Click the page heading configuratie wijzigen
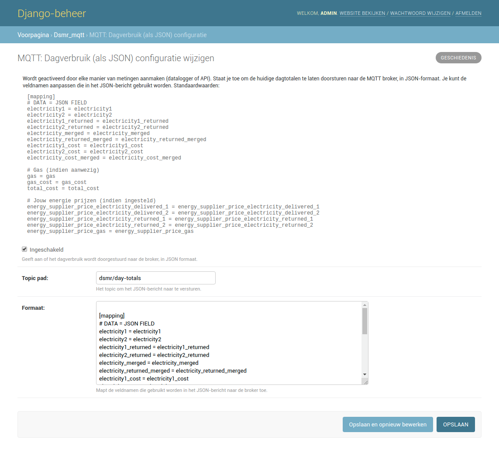 116,58
